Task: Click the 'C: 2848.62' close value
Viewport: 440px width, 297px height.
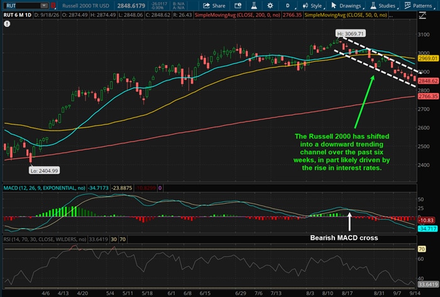Action: coord(158,15)
